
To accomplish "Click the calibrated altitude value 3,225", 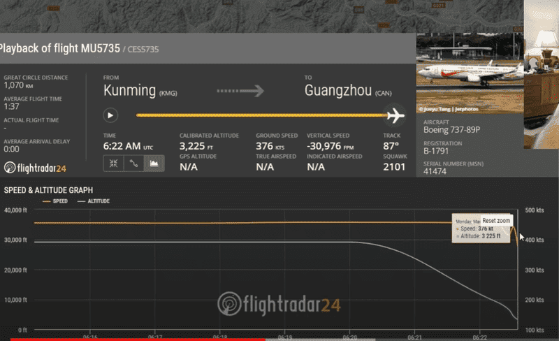I will point(192,146).
